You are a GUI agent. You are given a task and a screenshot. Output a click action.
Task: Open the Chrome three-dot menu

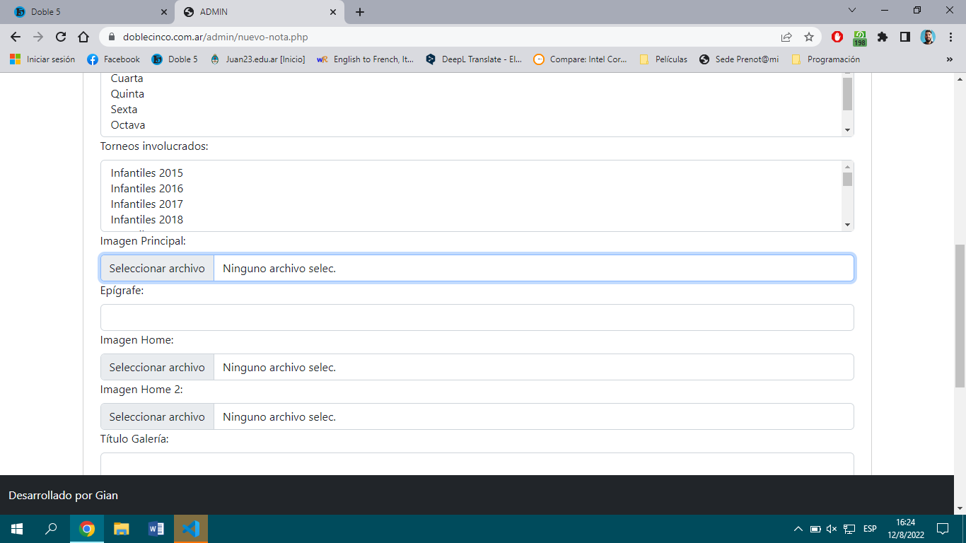[950, 37]
